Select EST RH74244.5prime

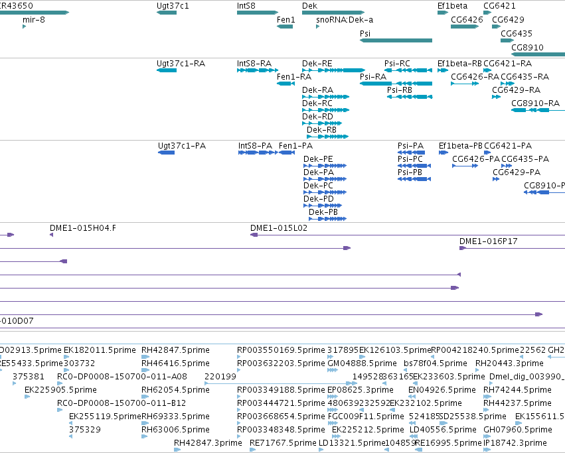(x=517, y=390)
